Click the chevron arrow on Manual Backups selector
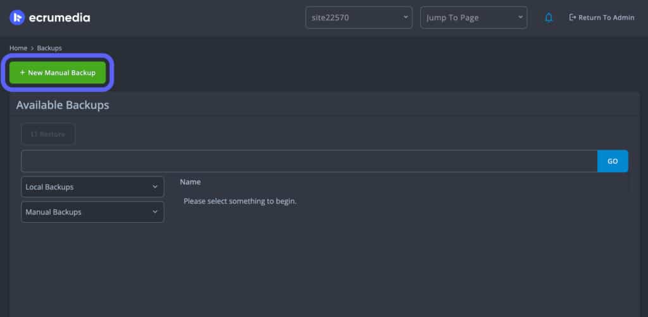Screen dimensions: 648x317 coord(155,212)
